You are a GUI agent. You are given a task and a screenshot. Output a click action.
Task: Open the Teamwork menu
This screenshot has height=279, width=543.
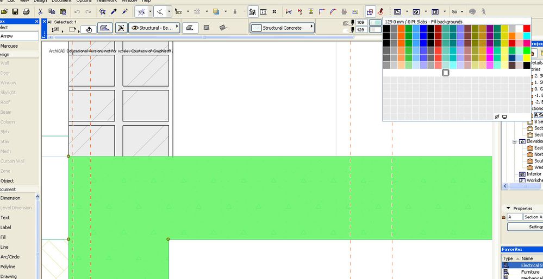[107, 1]
